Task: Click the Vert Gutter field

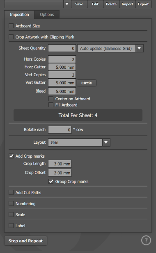Action: tap(62, 83)
